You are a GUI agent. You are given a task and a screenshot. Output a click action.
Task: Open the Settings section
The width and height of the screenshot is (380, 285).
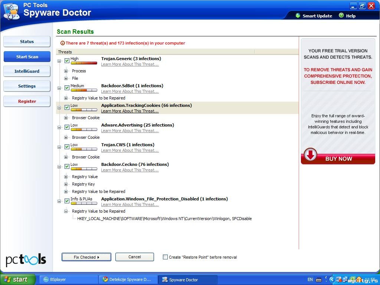pos(27,86)
